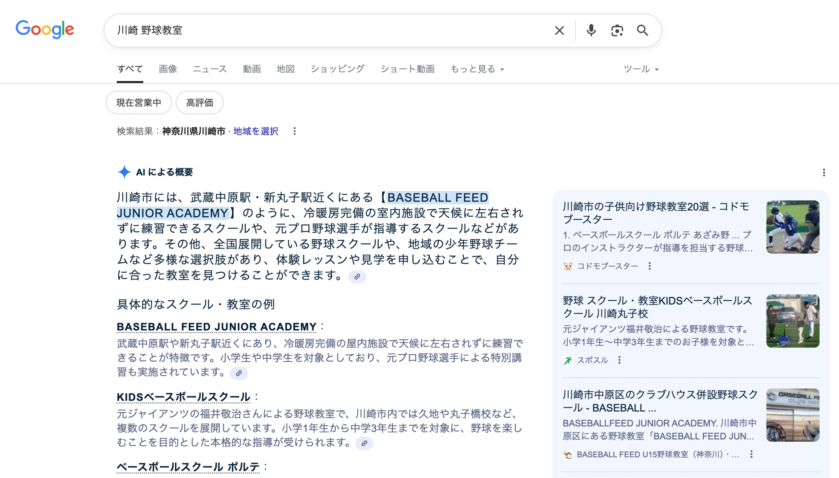
Task: Click the source link icon under KIDSベースボールスクール
Action: [x=364, y=443]
